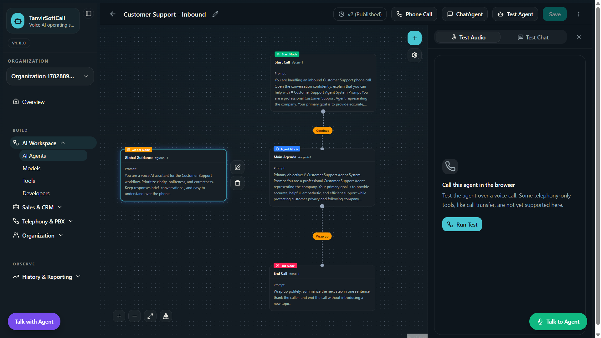The width and height of the screenshot is (601, 338).
Task: Delete the Global Guidance node
Action: click(238, 183)
